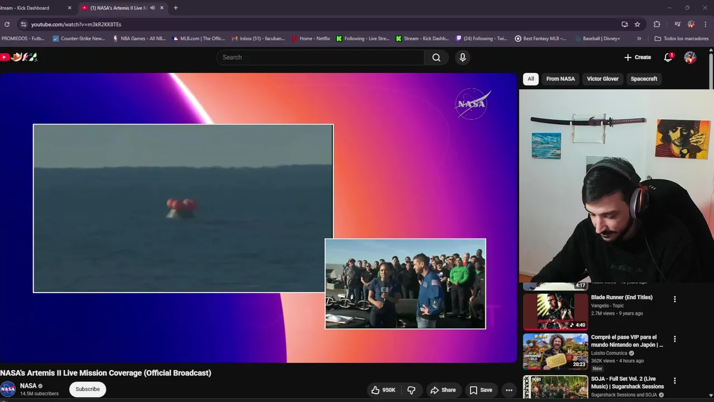
Task: Click the main video player area
Action: coord(259,218)
